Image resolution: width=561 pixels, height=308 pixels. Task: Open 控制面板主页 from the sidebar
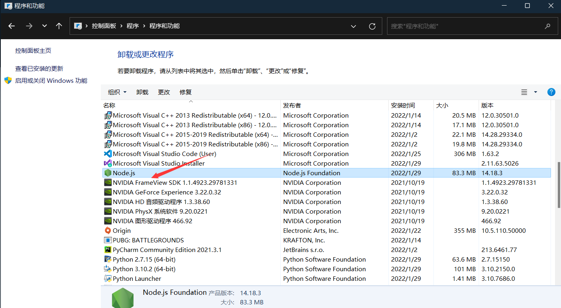(33, 50)
